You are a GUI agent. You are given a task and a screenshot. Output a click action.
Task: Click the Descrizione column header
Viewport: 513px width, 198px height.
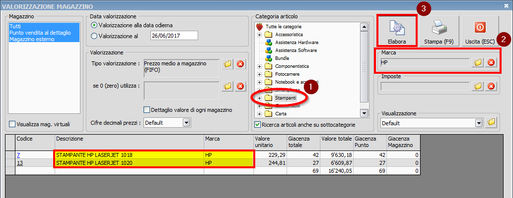pyautogui.click(x=129, y=142)
